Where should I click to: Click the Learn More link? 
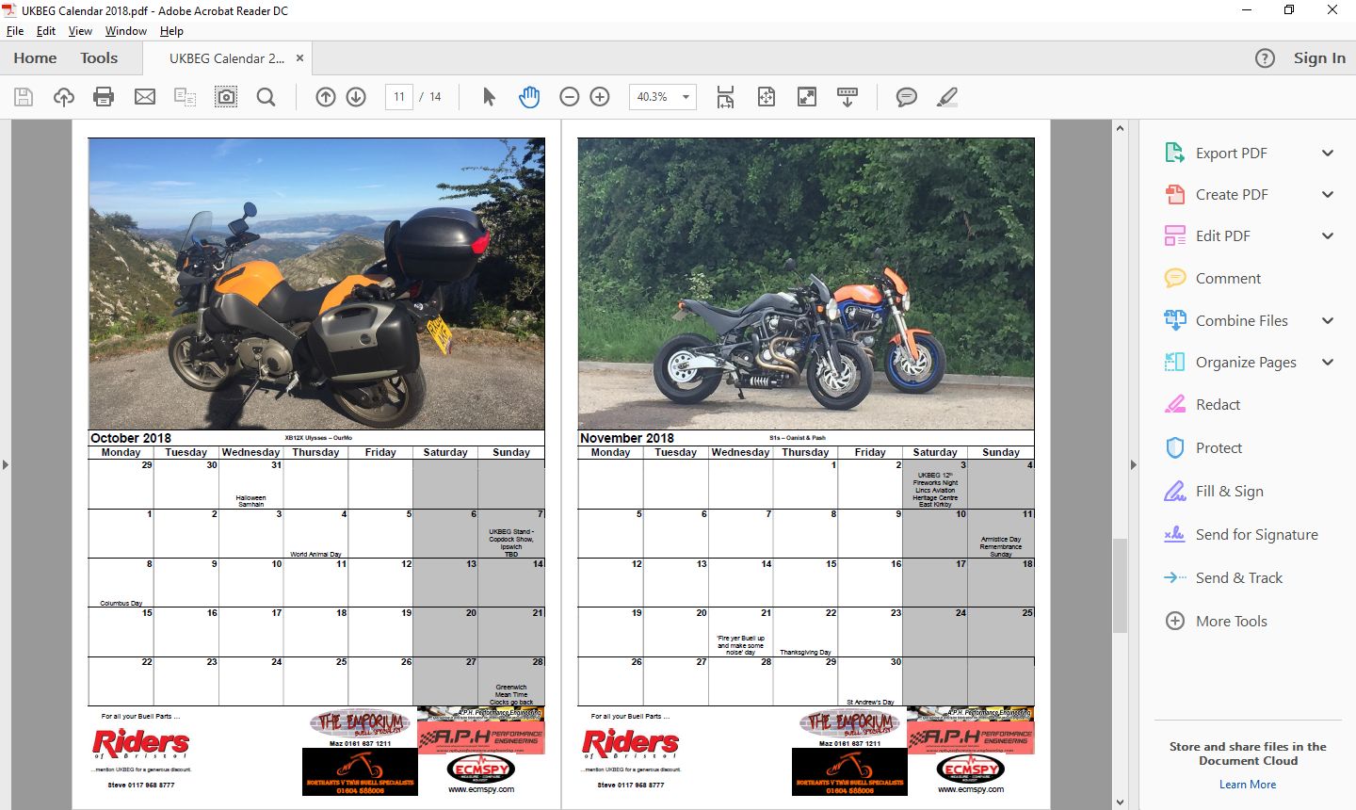[x=1248, y=785]
